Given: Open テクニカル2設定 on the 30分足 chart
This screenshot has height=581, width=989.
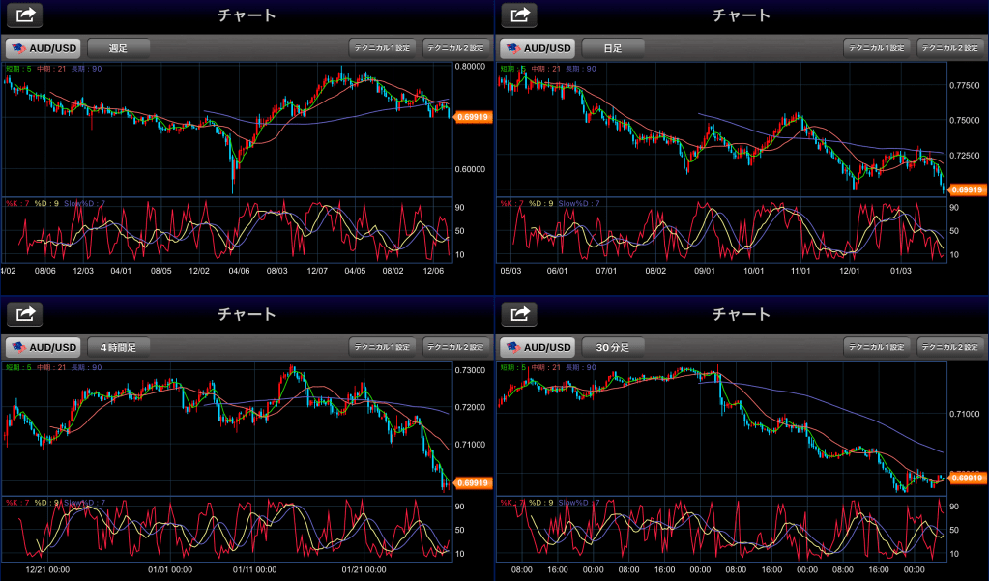Looking at the screenshot, I should point(949,347).
